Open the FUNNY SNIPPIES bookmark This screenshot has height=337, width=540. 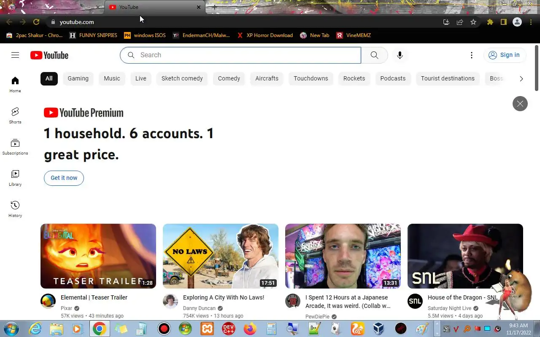(x=93, y=35)
